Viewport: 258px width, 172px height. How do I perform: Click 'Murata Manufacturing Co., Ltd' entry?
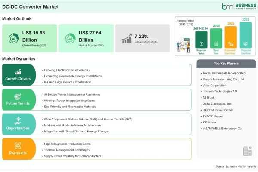click(x=222, y=79)
